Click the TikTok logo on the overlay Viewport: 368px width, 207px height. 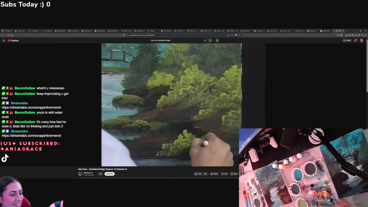click(x=5, y=158)
